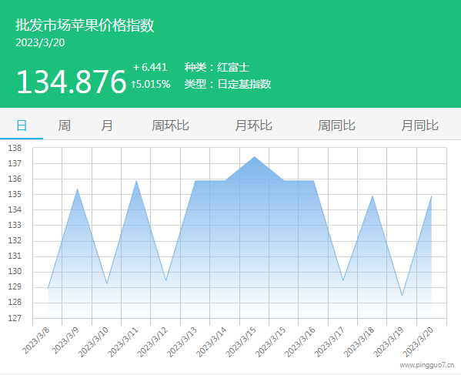Click the change value +6.441
Image resolution: width=461 pixels, height=375 pixels.
click(150, 67)
